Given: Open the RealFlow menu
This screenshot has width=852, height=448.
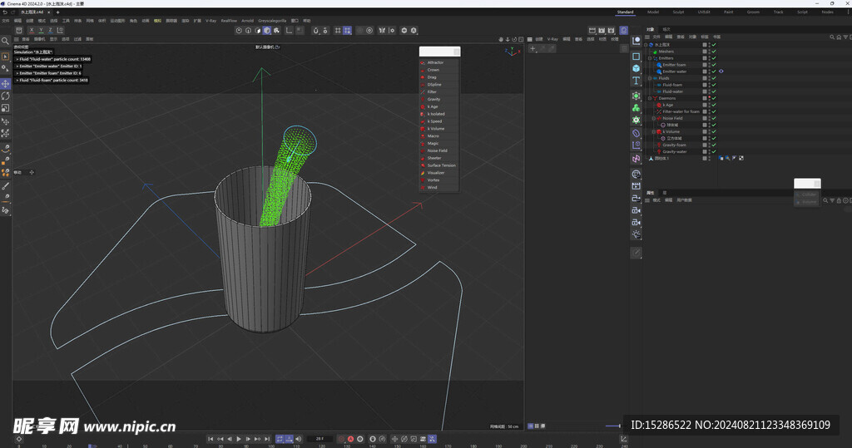Looking at the screenshot, I should pos(229,21).
